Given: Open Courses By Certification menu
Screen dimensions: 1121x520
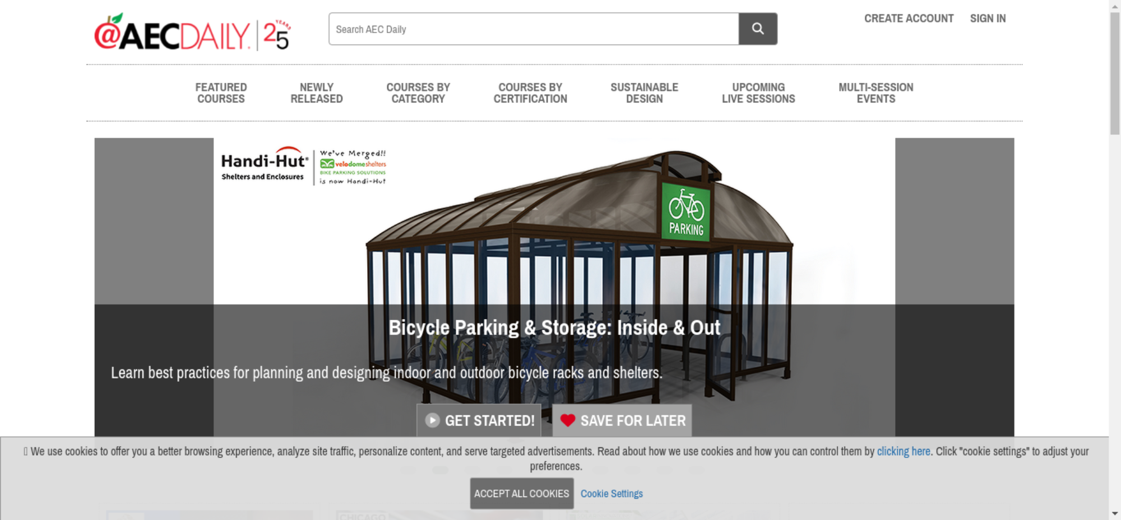Looking at the screenshot, I should [x=530, y=93].
